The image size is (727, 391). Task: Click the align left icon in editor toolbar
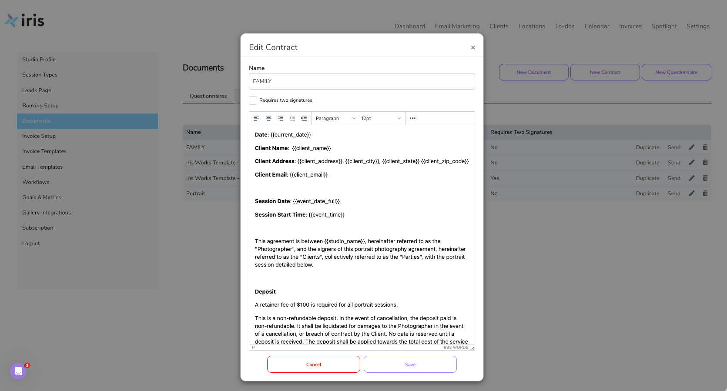pyautogui.click(x=257, y=118)
